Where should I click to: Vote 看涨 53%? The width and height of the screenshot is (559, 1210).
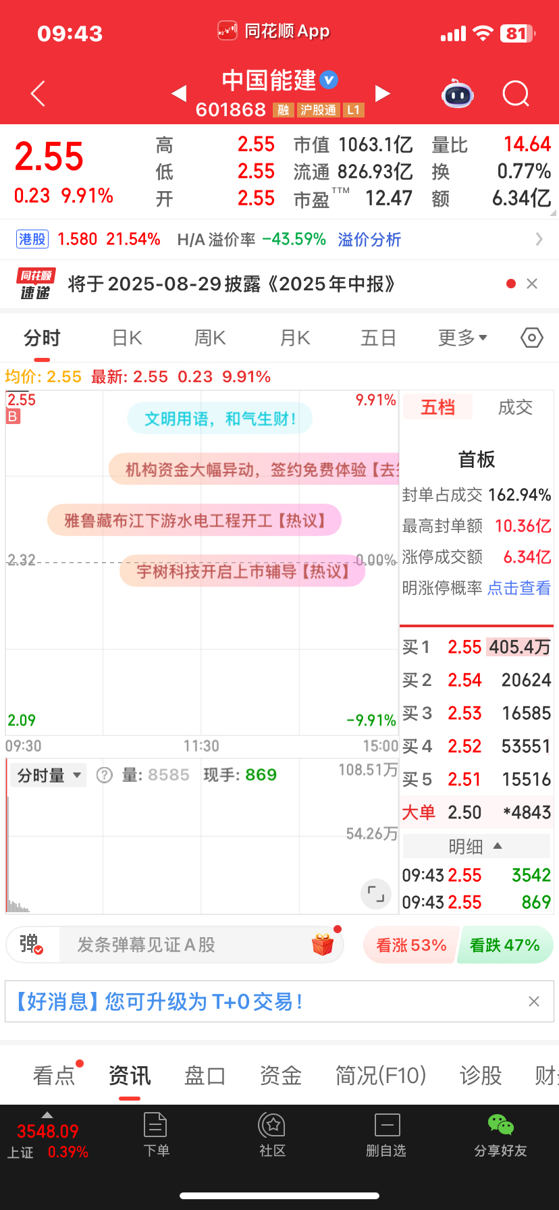(411, 945)
